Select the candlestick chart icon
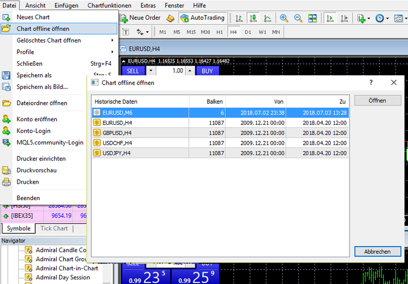This screenshot has height=284, width=408. coord(253,18)
